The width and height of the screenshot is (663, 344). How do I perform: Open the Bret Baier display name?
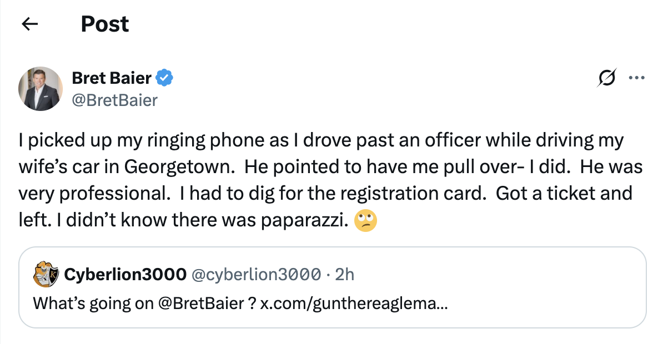112,78
